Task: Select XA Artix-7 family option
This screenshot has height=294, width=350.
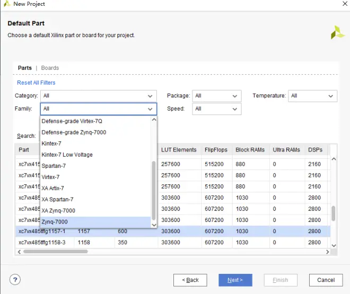Action: pos(95,188)
